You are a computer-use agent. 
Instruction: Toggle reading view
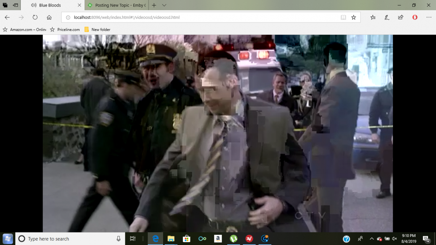pos(343,17)
